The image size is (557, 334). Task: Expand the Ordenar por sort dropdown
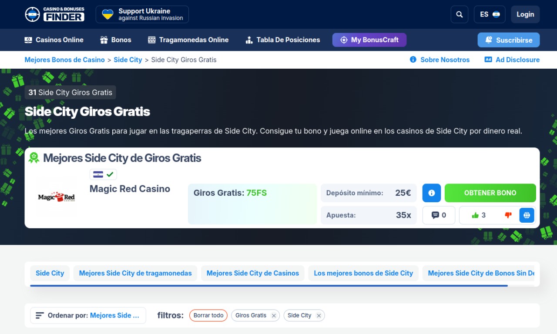click(x=88, y=315)
